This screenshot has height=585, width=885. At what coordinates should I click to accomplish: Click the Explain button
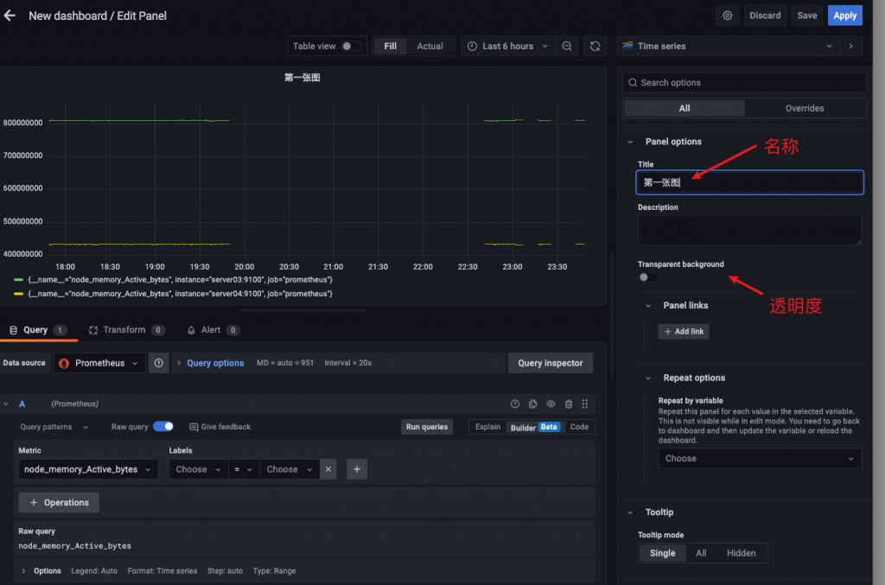(487, 427)
